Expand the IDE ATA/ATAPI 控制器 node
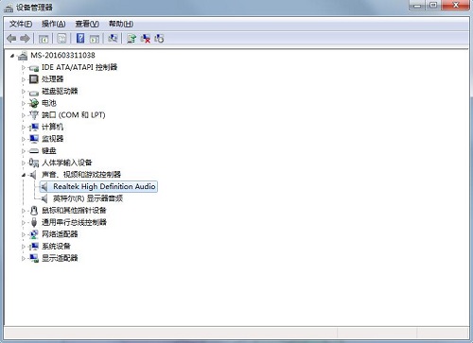473x343 pixels. [24, 67]
